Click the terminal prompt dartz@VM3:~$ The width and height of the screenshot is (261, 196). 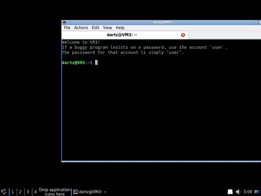click(77, 63)
